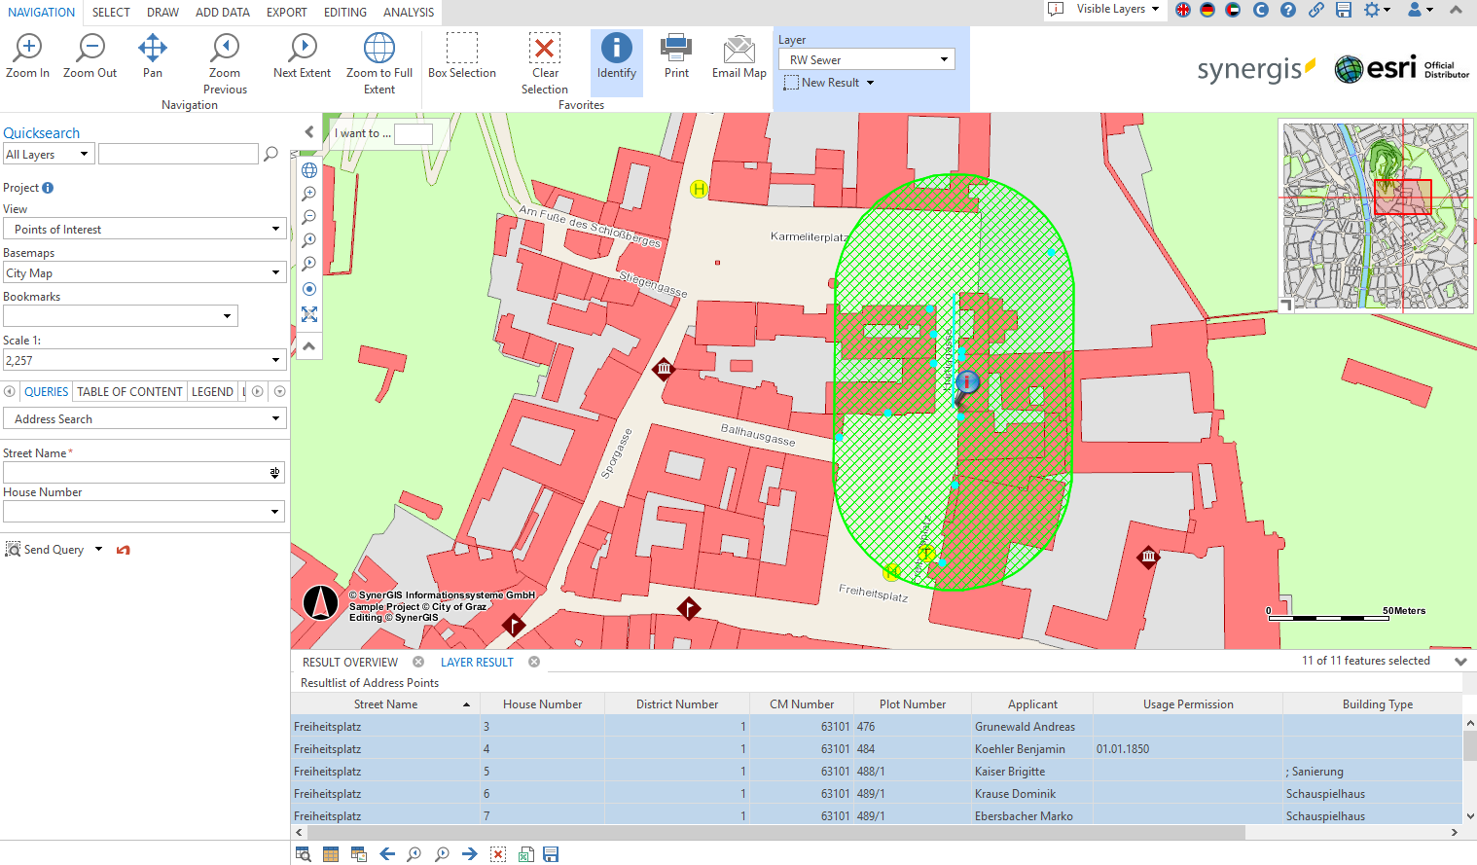Expand the Points of Interest view dropdown
The image size is (1477, 865).
pos(144,230)
